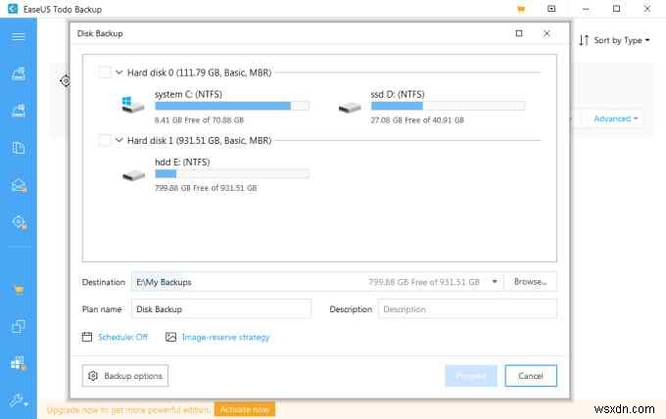Maximize the Disk Backup dialog
666x419 pixels.
tap(519, 33)
